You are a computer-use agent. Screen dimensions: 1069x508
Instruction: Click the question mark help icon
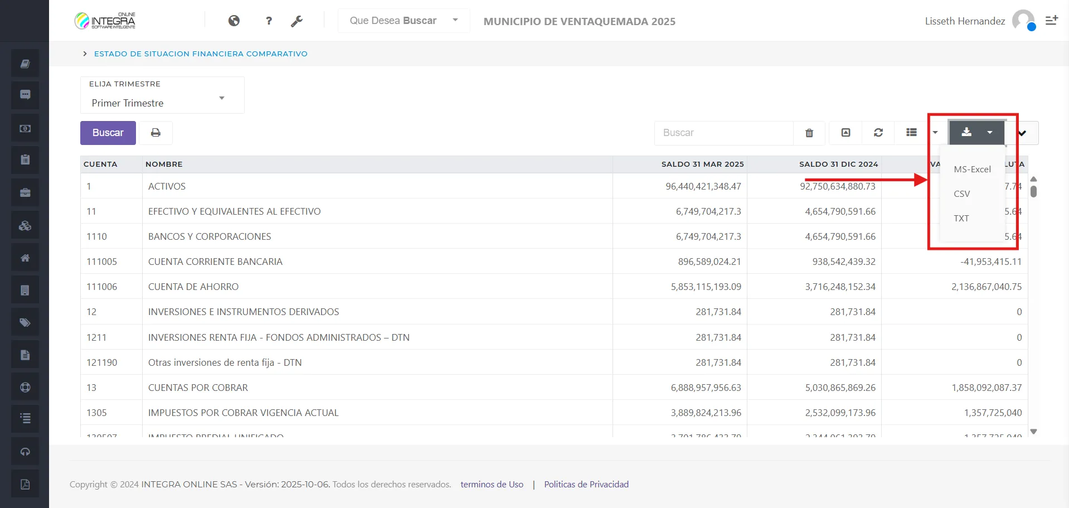(269, 21)
